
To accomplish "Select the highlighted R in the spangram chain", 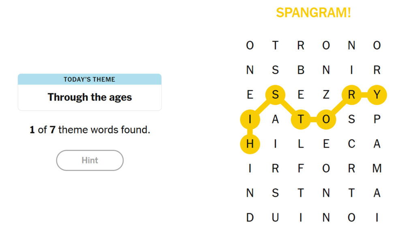I will coord(352,95).
